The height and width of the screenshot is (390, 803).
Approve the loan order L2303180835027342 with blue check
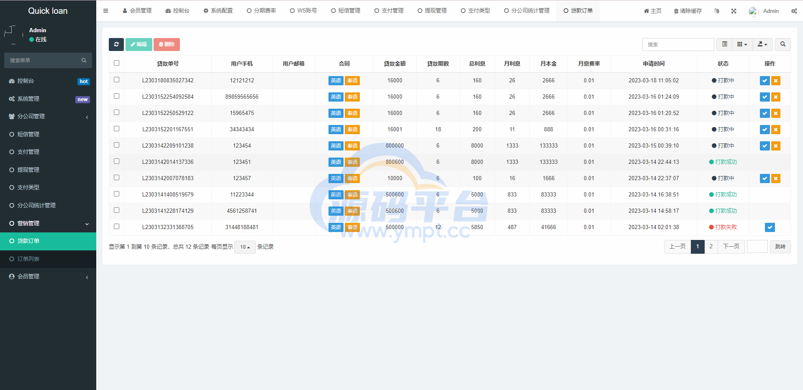pos(765,81)
